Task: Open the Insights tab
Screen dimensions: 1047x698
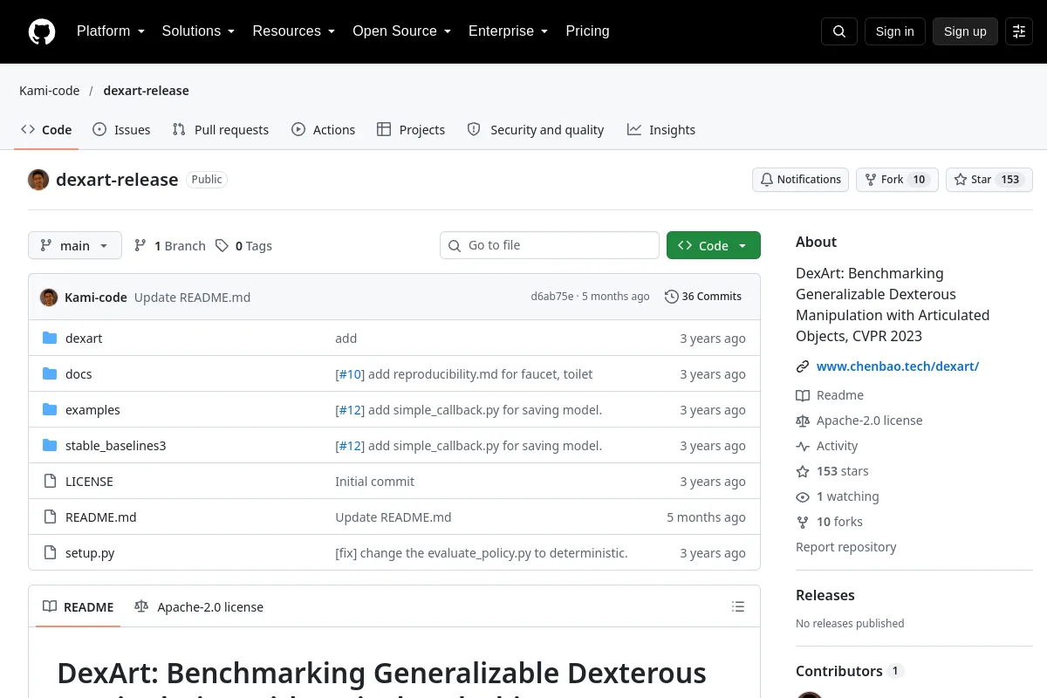Action: click(x=661, y=130)
